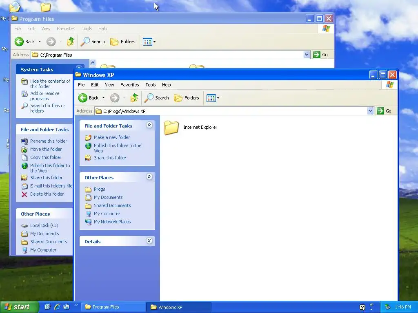Click Rename this folder
This screenshot has height=313, width=418.
click(x=44, y=141)
